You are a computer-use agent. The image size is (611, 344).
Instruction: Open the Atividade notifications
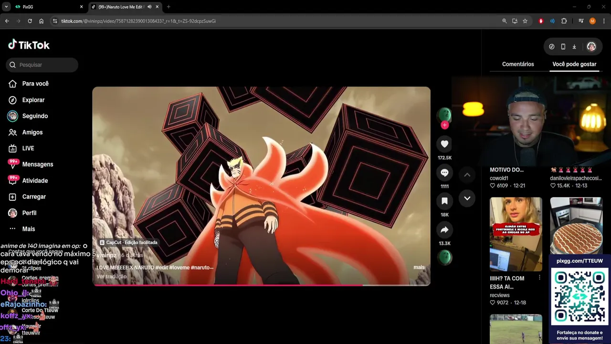28,181
